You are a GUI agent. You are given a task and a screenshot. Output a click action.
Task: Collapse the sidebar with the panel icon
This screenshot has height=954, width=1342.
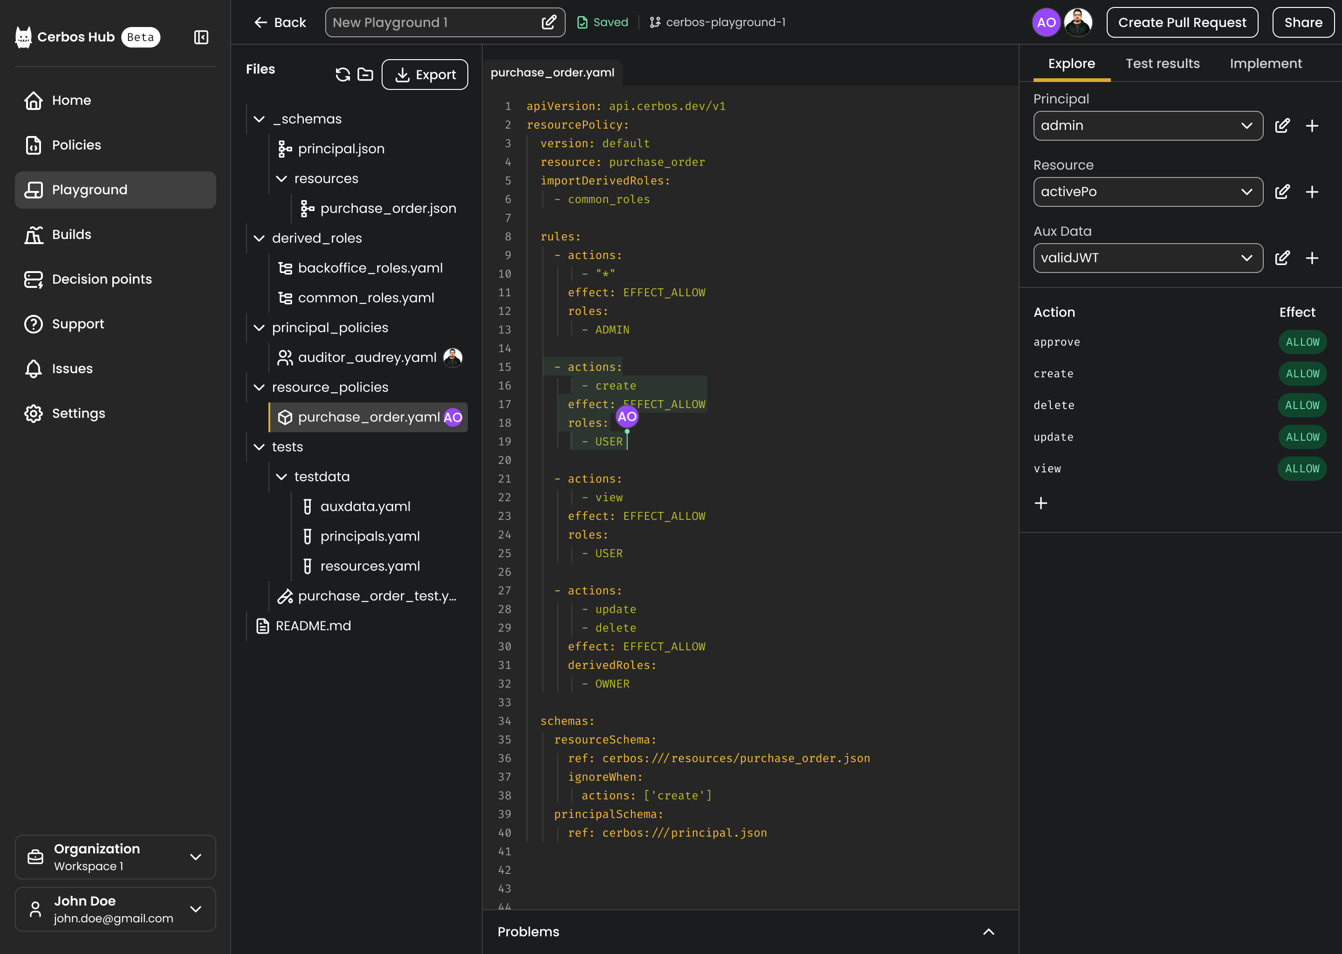click(201, 37)
